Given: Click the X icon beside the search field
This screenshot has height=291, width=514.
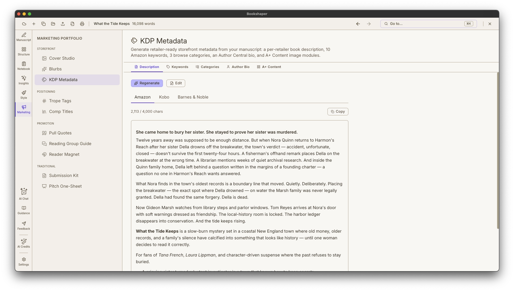Looking at the screenshot, I should pyautogui.click(x=490, y=24).
